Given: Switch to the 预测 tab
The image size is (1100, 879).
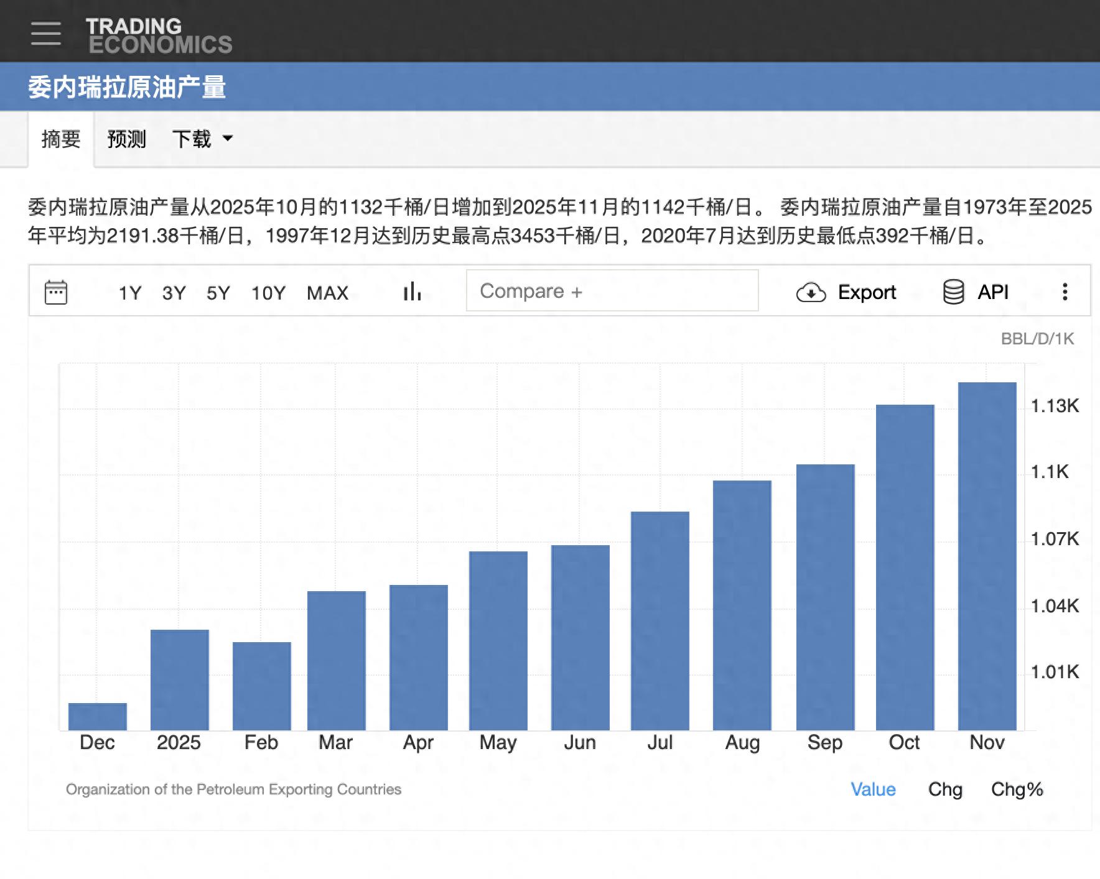Looking at the screenshot, I should 126,139.
